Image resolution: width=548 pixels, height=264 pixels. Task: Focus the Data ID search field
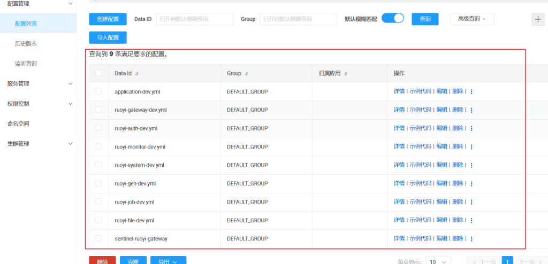pos(195,19)
